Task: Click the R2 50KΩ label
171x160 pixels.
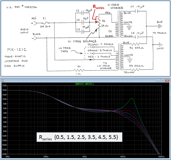Action: [137, 48]
